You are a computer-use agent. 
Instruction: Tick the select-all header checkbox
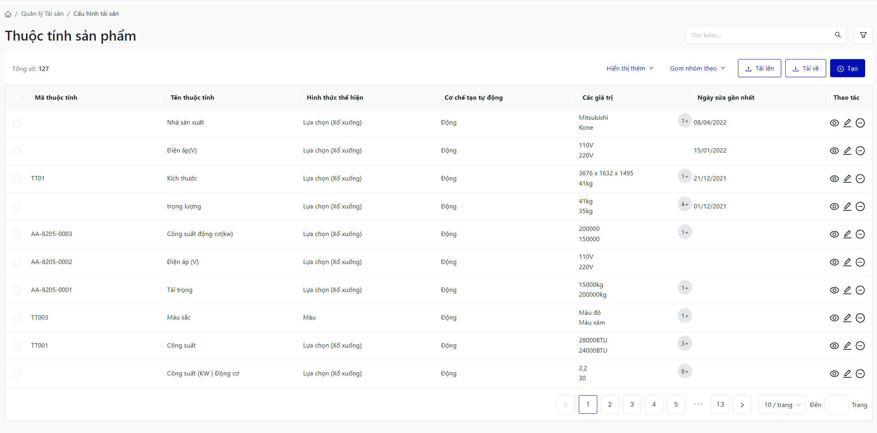[16, 97]
